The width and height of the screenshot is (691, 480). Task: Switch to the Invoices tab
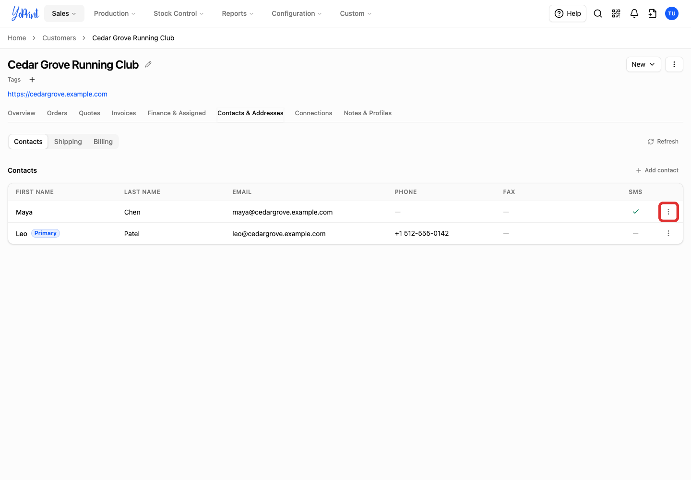[x=124, y=113]
